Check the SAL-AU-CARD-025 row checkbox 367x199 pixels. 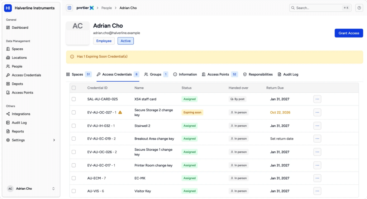point(74,99)
